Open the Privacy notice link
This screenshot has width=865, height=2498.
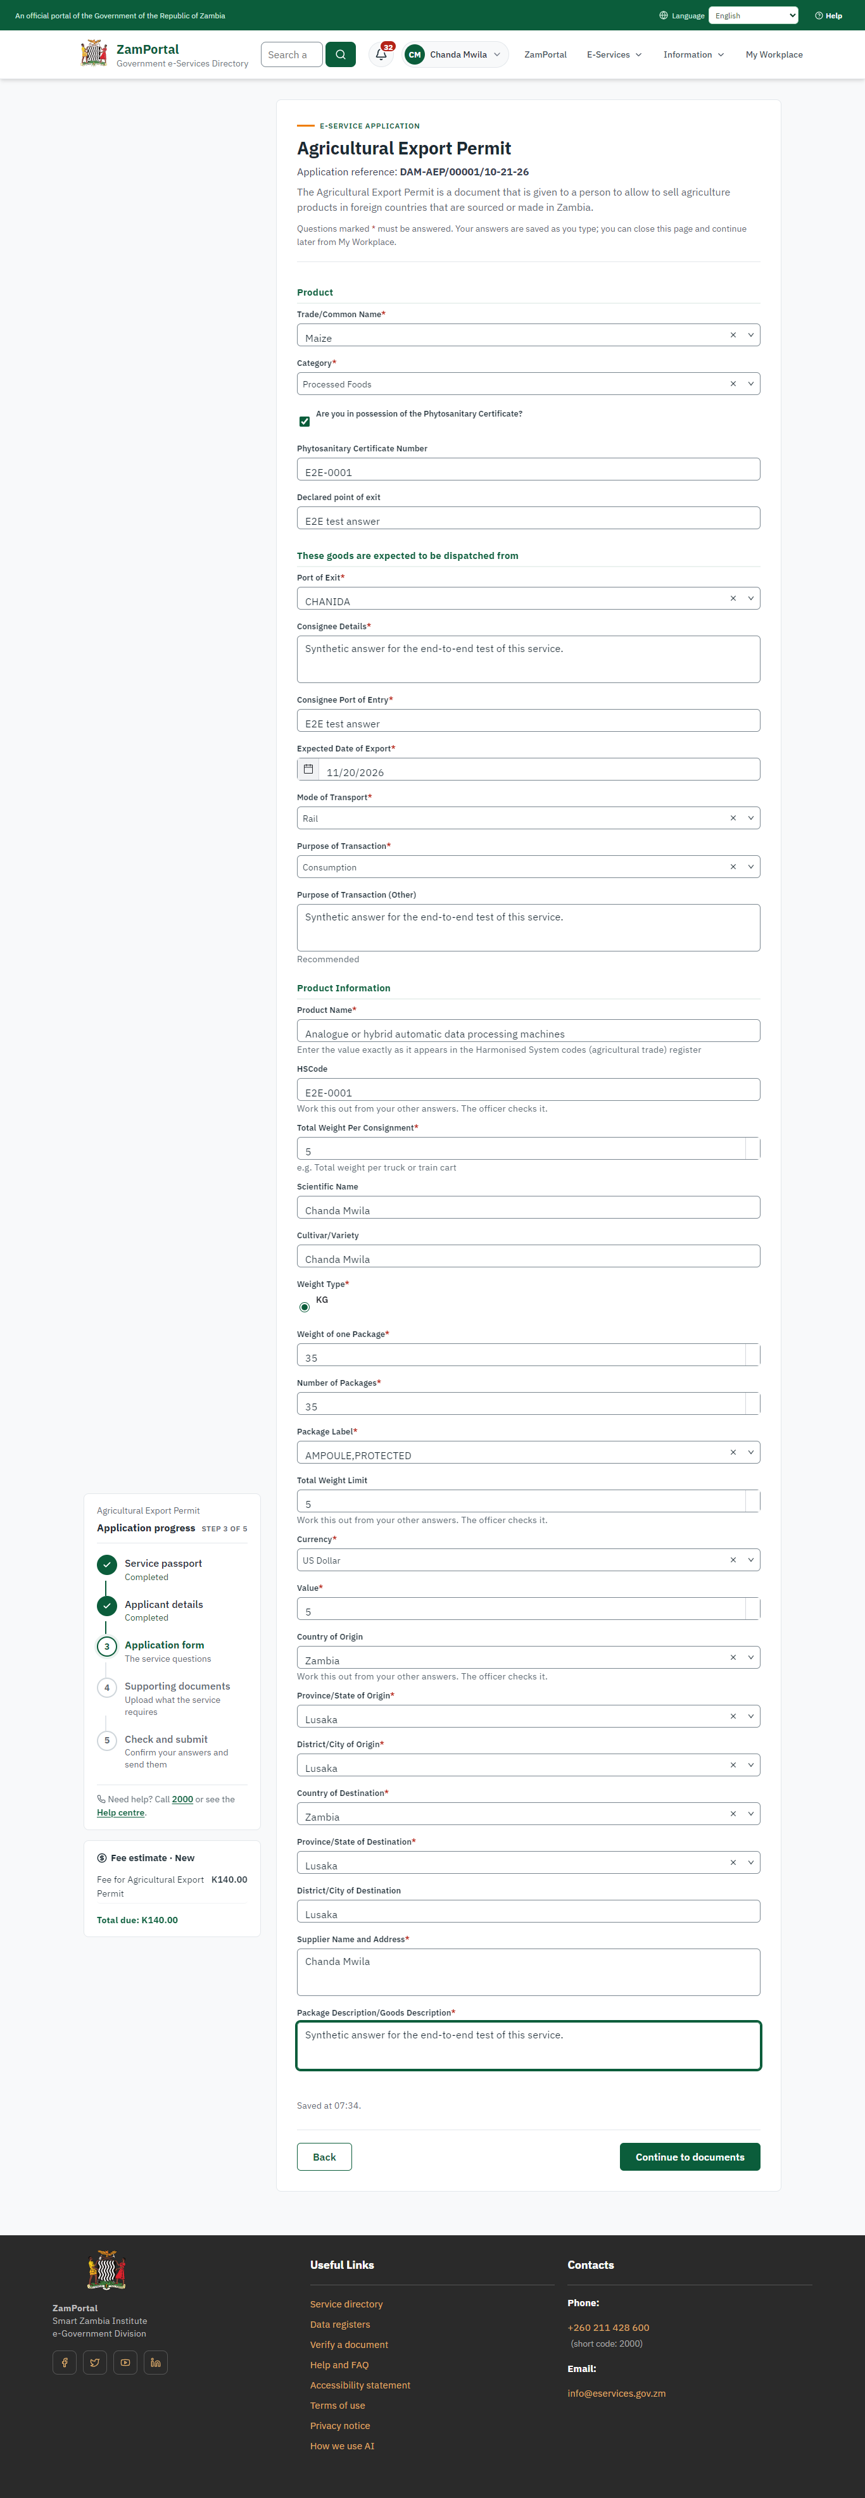339,2425
